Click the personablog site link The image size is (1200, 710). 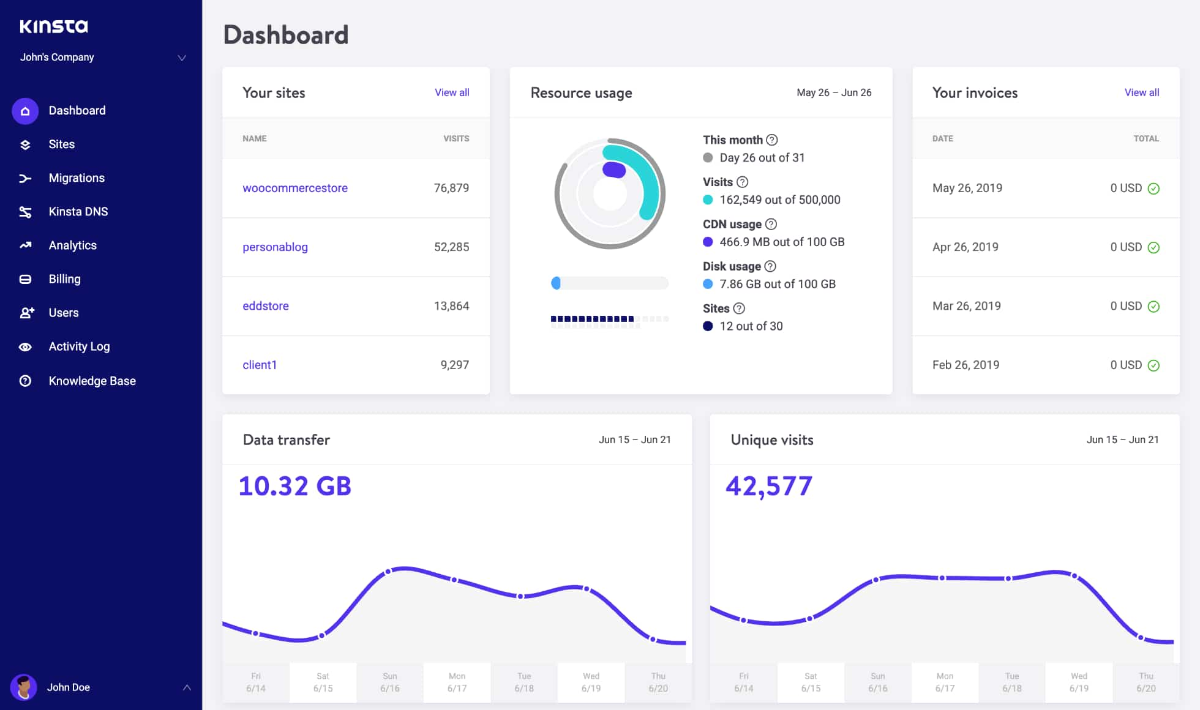(x=275, y=247)
